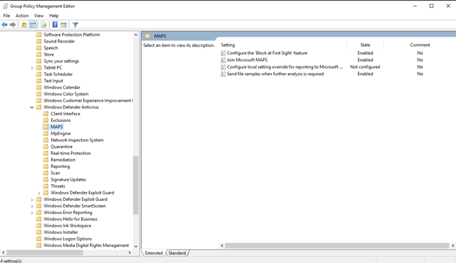This screenshot has width=456, height=263.
Task: Click the Back arrow toolbar icon
Action: tap(4, 25)
